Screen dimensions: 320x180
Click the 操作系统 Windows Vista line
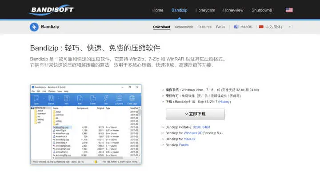pos(212,90)
